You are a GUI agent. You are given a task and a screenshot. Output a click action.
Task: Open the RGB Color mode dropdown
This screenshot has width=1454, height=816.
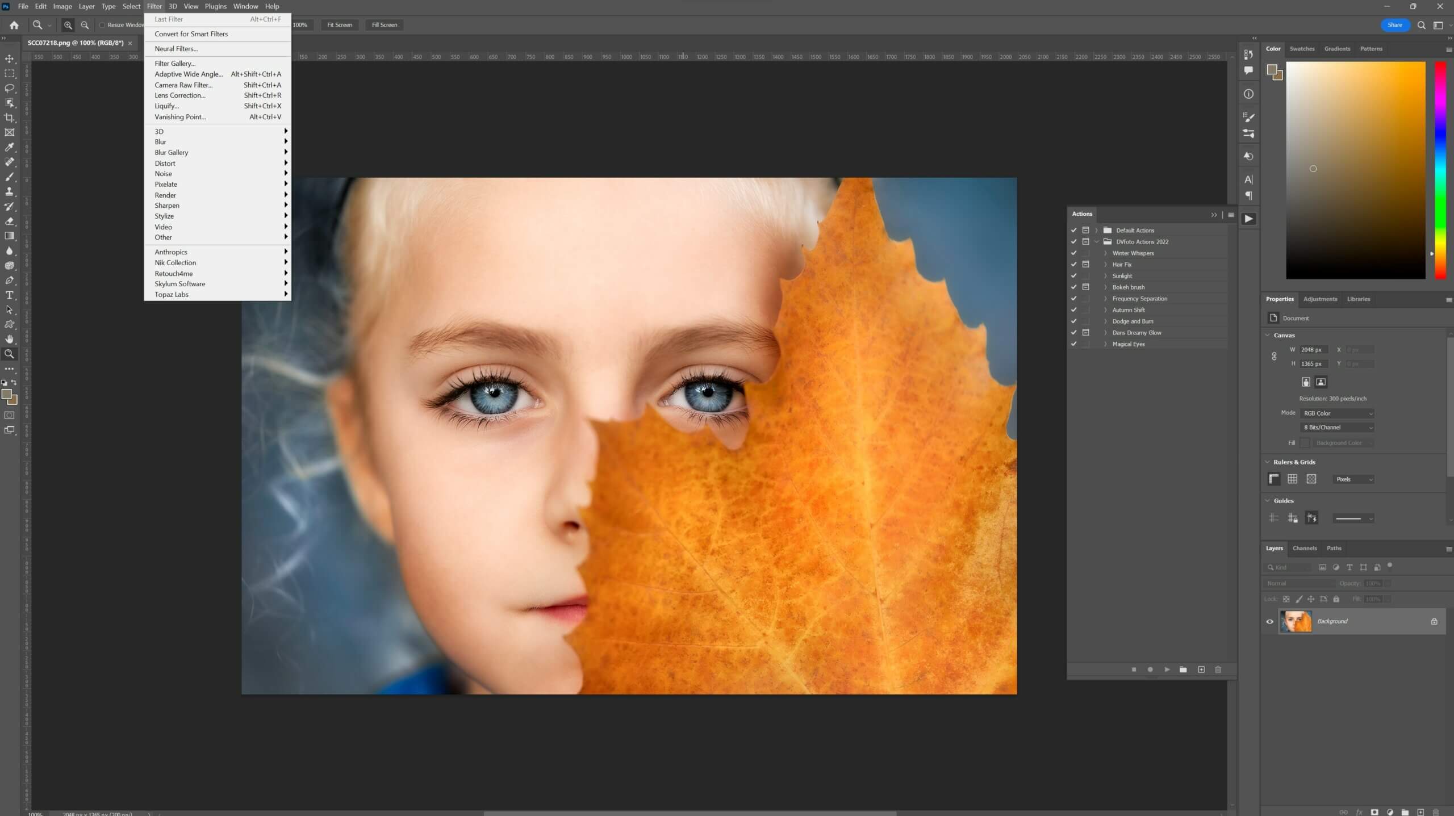1338,413
